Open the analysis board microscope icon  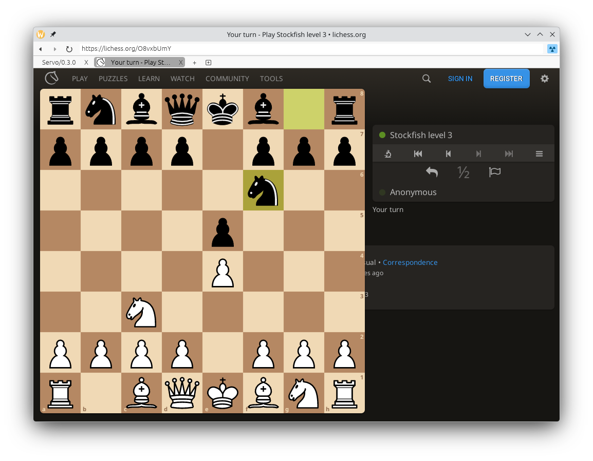click(387, 154)
